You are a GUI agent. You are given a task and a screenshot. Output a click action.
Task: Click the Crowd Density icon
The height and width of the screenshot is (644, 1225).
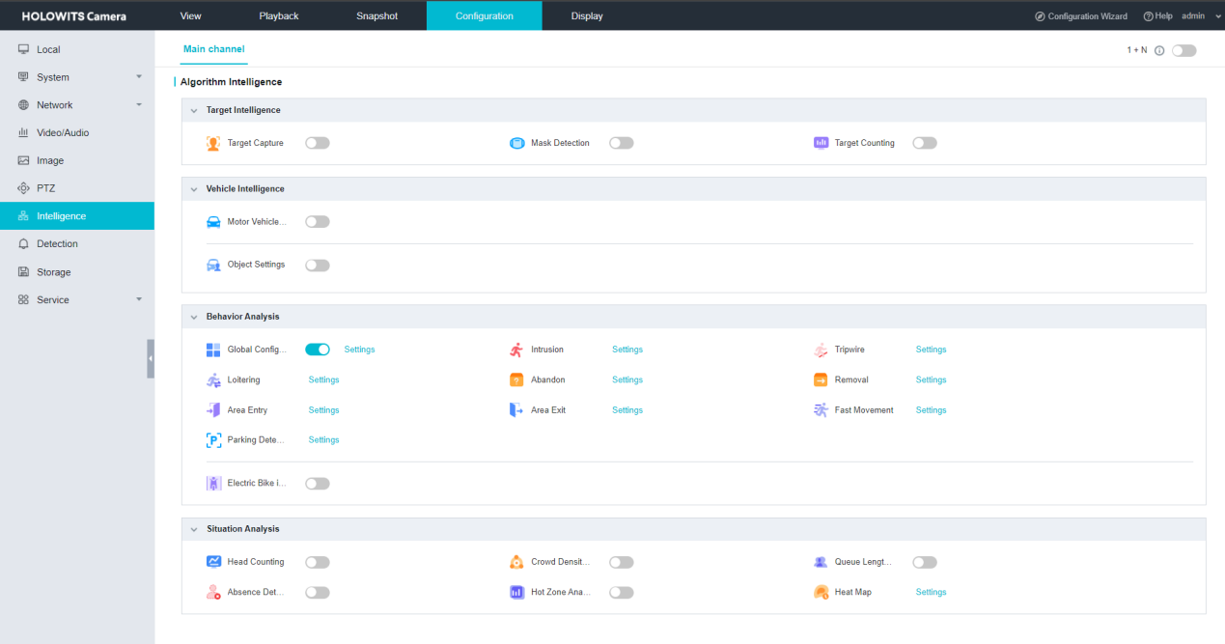click(x=516, y=562)
